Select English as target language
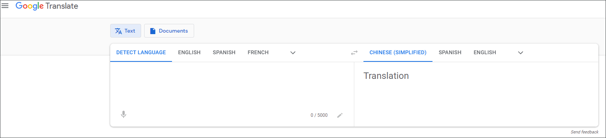 [485, 53]
